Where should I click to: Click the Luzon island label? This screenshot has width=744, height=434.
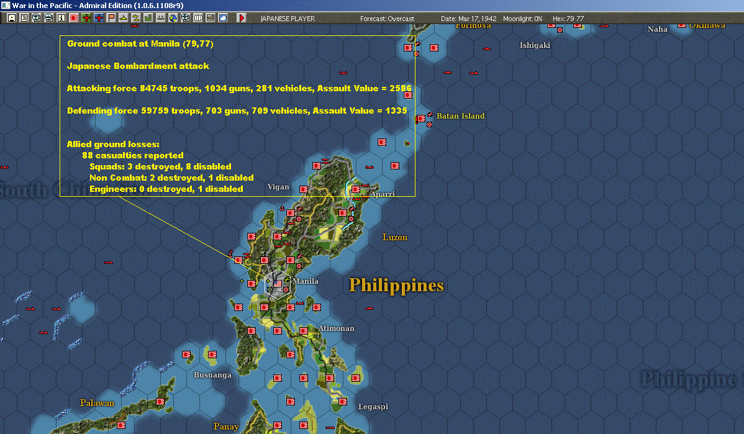[395, 237]
